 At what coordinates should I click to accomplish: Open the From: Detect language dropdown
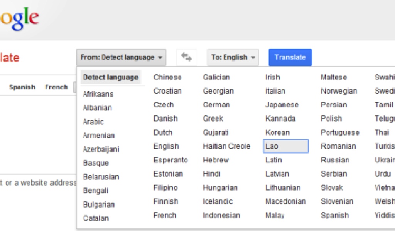(121, 57)
